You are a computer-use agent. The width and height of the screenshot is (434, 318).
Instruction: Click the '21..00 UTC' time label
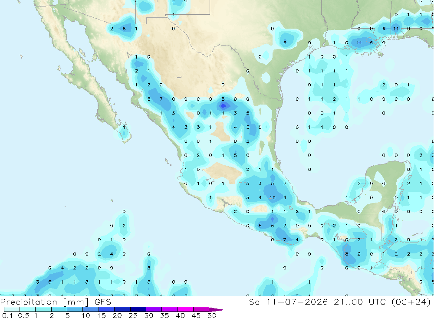pyautogui.click(x=360, y=302)
